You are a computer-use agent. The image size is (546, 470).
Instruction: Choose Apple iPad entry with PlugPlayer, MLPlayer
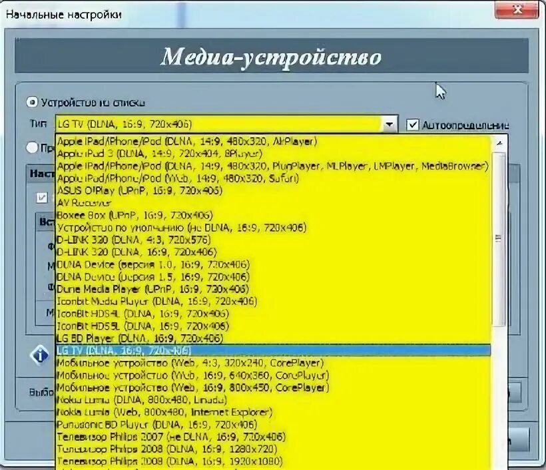[x=273, y=166]
